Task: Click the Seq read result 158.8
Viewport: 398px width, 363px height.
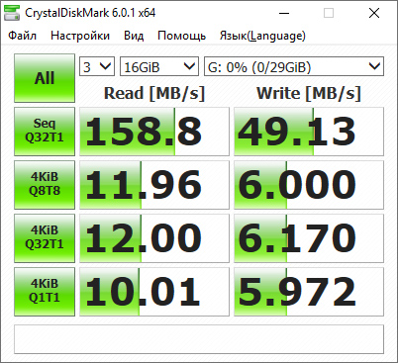Action: pos(154,132)
